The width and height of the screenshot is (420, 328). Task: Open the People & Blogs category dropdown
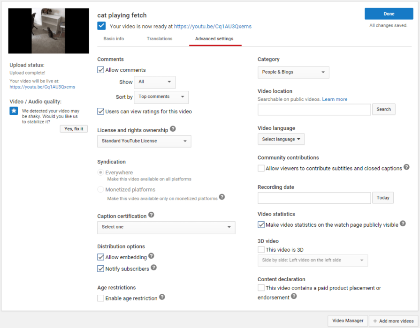(x=293, y=72)
